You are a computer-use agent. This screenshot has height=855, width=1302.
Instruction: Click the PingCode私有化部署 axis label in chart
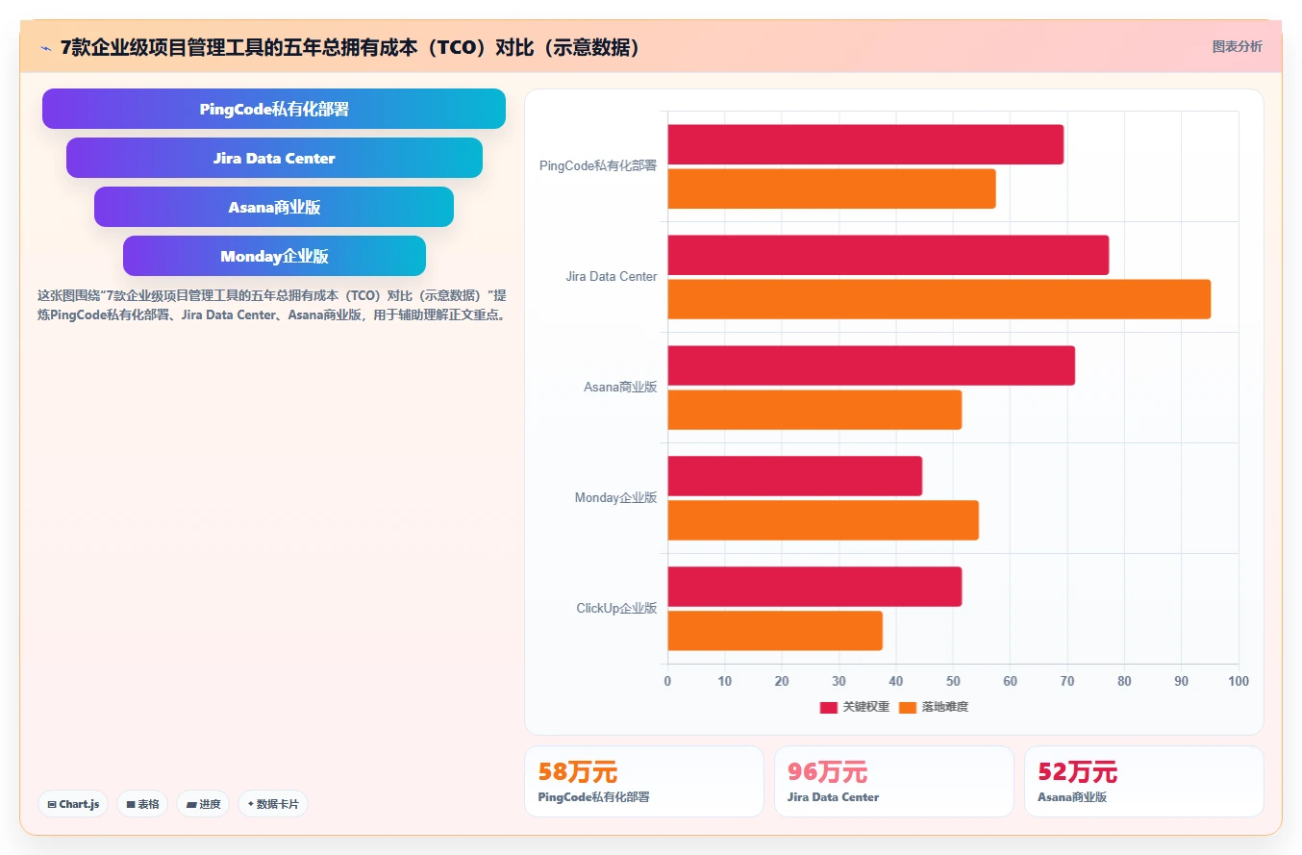598,166
